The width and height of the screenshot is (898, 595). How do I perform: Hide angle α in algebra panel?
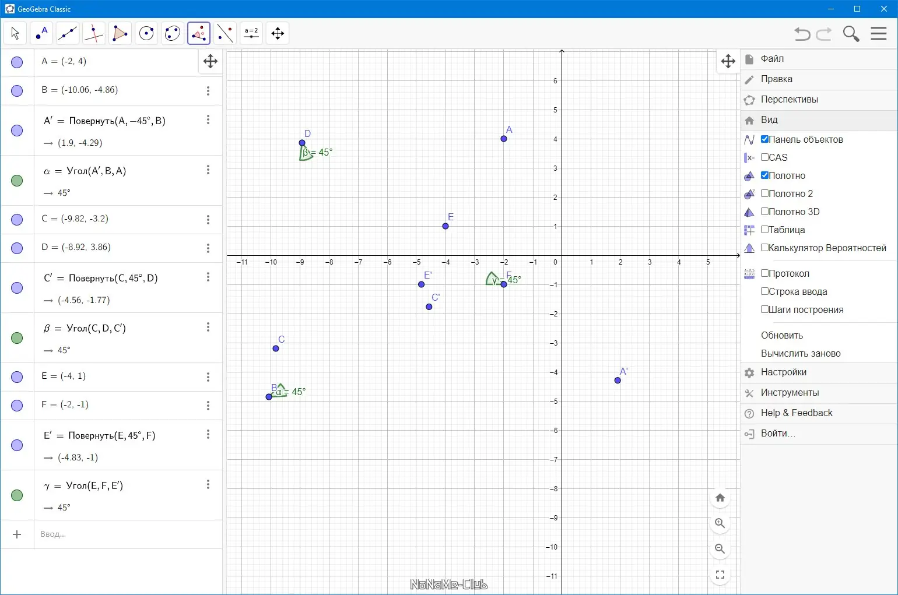(x=17, y=181)
